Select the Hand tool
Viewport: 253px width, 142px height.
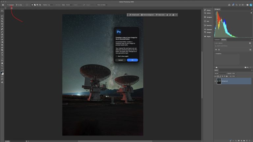point(2,63)
